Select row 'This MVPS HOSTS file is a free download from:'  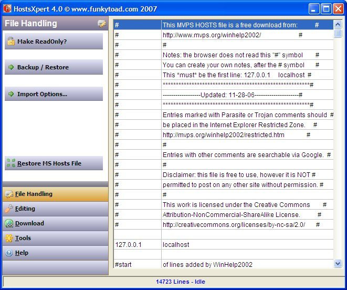[224, 25]
